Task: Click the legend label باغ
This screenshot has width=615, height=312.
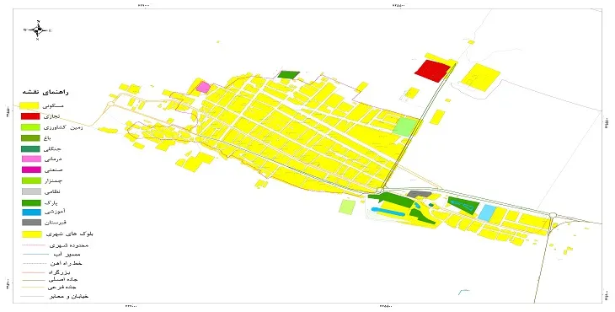Action: coord(48,138)
